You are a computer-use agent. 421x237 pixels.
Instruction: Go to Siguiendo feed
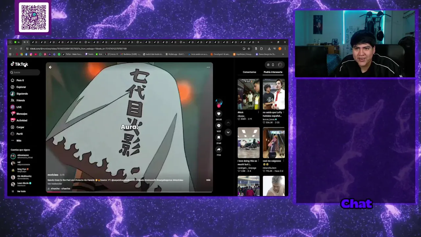tap(19, 94)
